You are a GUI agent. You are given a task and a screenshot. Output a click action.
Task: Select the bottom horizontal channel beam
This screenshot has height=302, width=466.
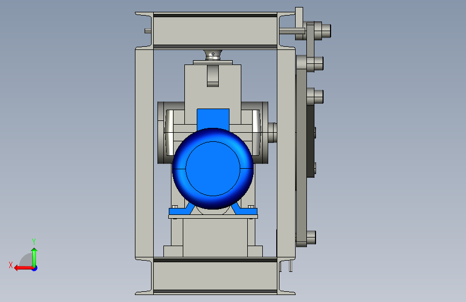[215, 276]
